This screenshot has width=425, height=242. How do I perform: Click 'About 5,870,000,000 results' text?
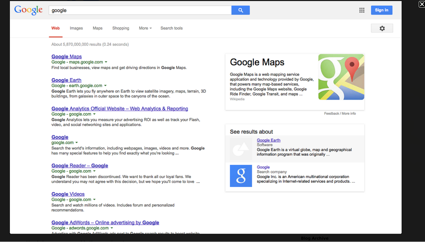click(x=90, y=44)
